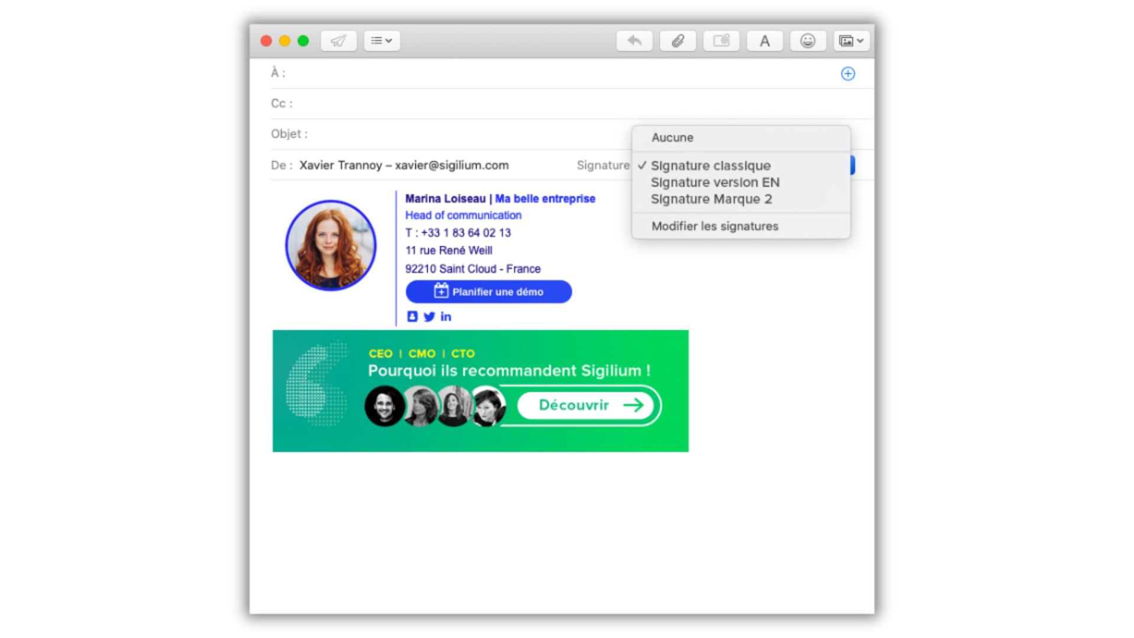
Task: Attach a file with the paperclip icon
Action: pyautogui.click(x=677, y=41)
